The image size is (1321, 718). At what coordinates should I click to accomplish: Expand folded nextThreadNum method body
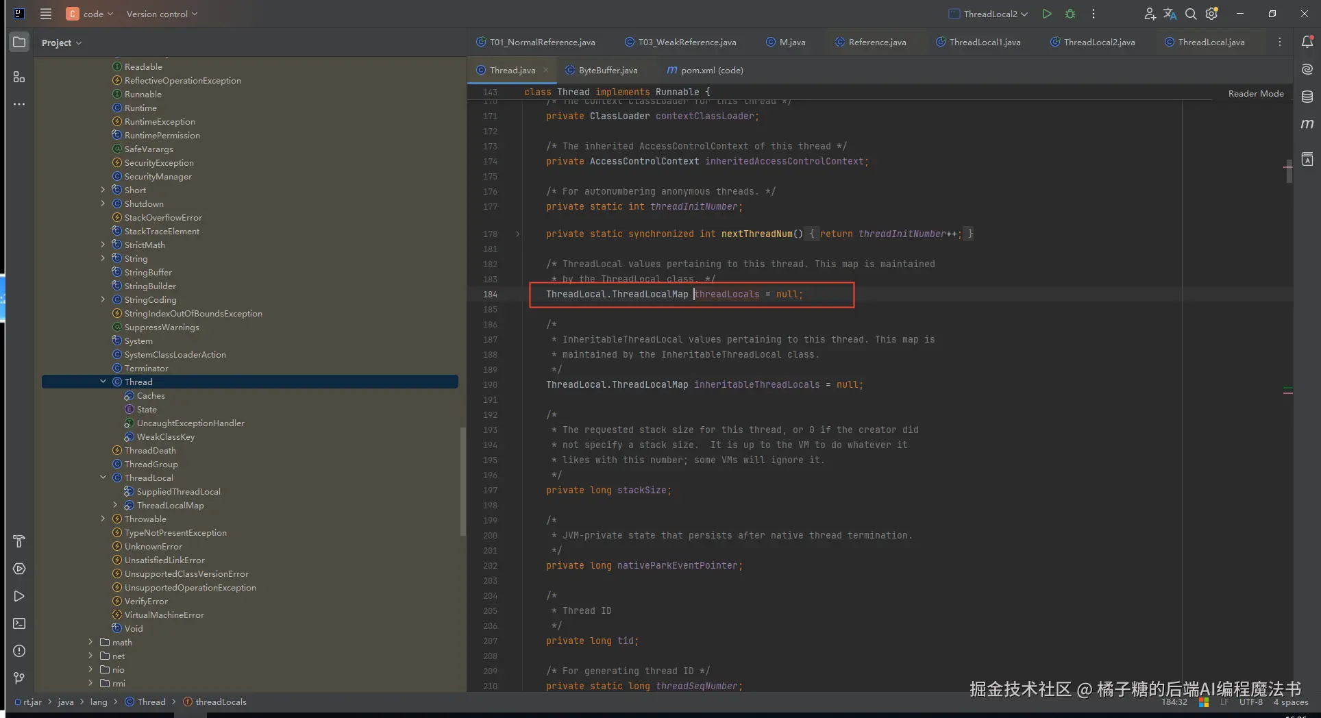click(x=517, y=234)
